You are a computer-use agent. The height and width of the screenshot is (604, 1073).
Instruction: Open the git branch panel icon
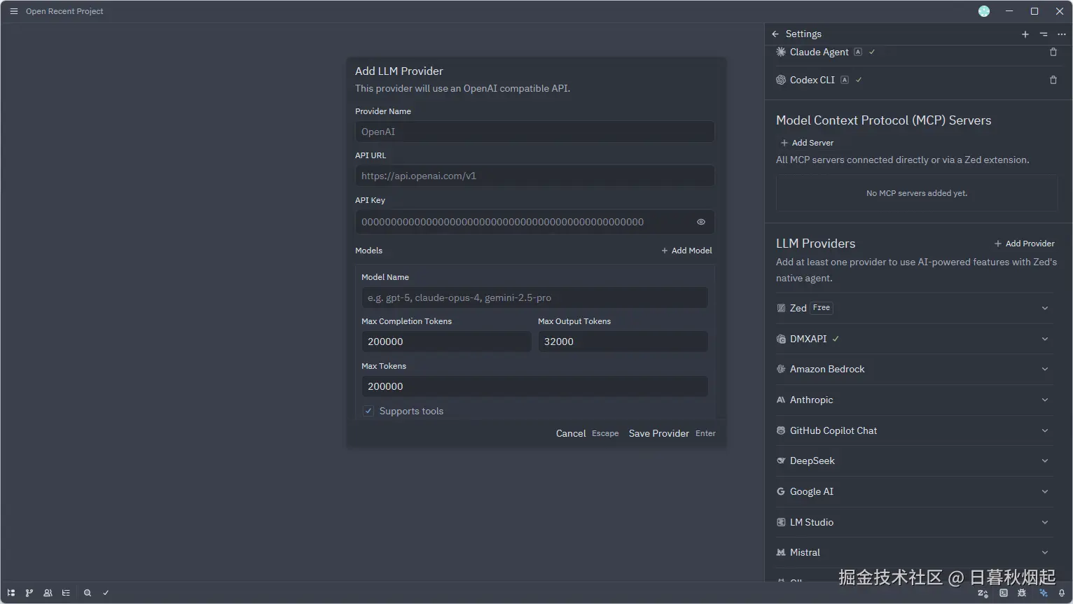29,593
